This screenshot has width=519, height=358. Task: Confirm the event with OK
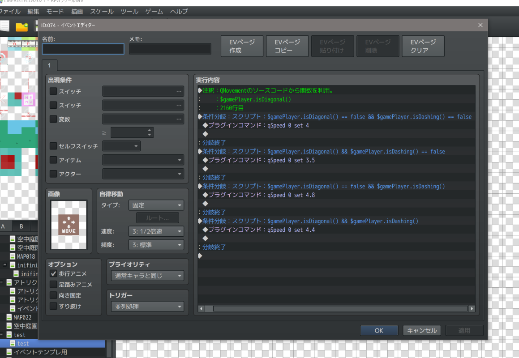(379, 331)
